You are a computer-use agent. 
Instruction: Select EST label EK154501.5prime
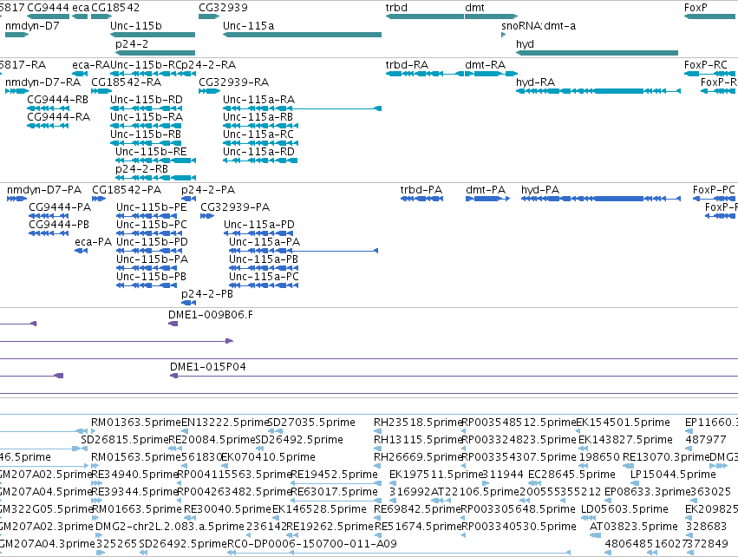pos(624,423)
